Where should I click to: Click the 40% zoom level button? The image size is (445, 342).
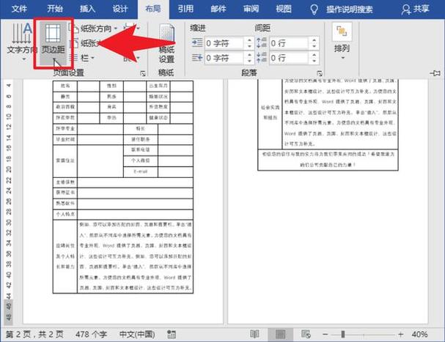coord(420,335)
